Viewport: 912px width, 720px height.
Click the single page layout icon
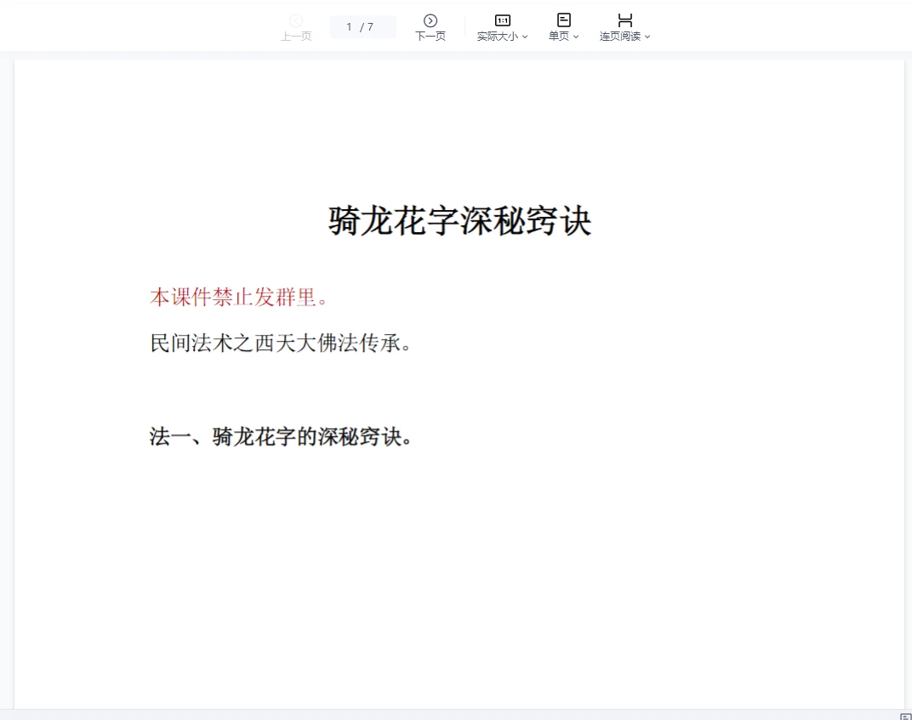563,19
